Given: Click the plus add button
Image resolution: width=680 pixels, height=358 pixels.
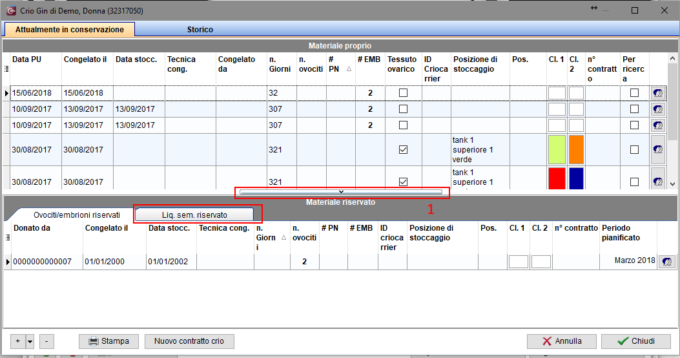Looking at the screenshot, I should (18, 341).
